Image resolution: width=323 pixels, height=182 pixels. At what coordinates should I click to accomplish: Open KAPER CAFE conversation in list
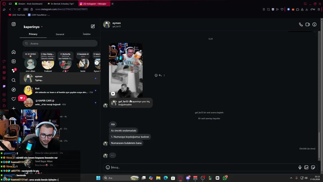(x=60, y=103)
